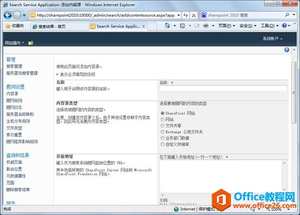Select the SharePoint 网站 radio button

(x=162, y=113)
